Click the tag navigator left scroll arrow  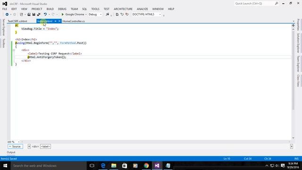click(29, 146)
